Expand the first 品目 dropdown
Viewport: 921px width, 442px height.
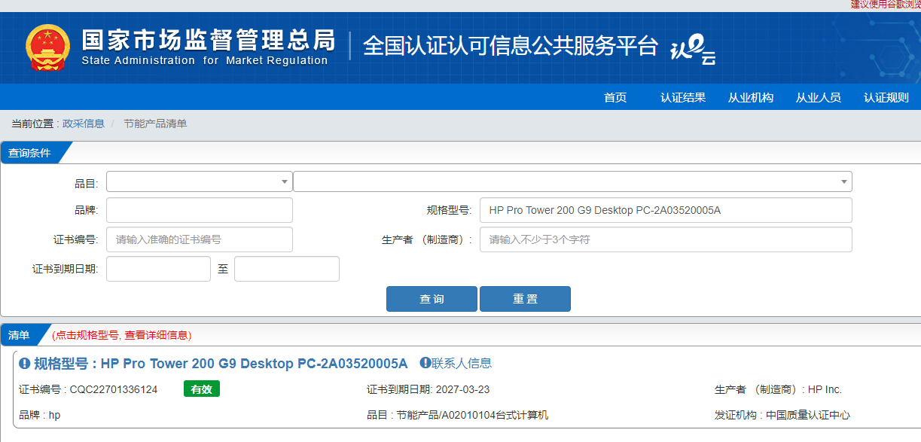pyautogui.click(x=200, y=181)
